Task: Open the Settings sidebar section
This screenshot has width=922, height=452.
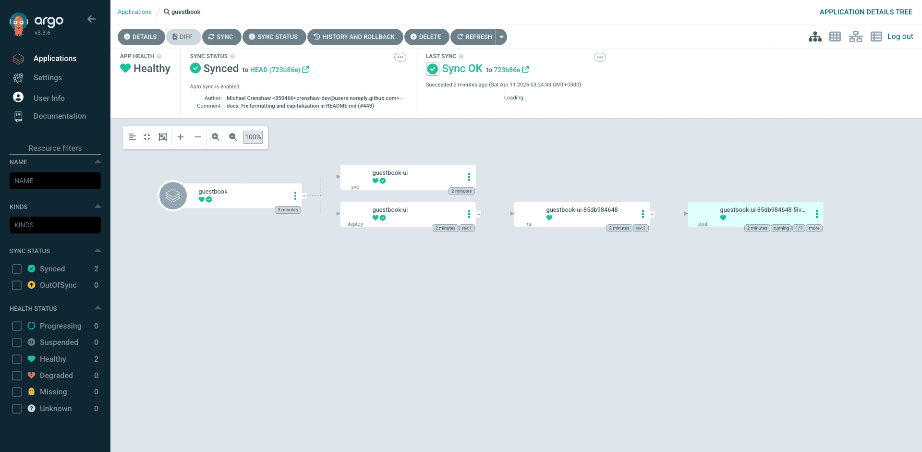Action: pyautogui.click(x=48, y=78)
